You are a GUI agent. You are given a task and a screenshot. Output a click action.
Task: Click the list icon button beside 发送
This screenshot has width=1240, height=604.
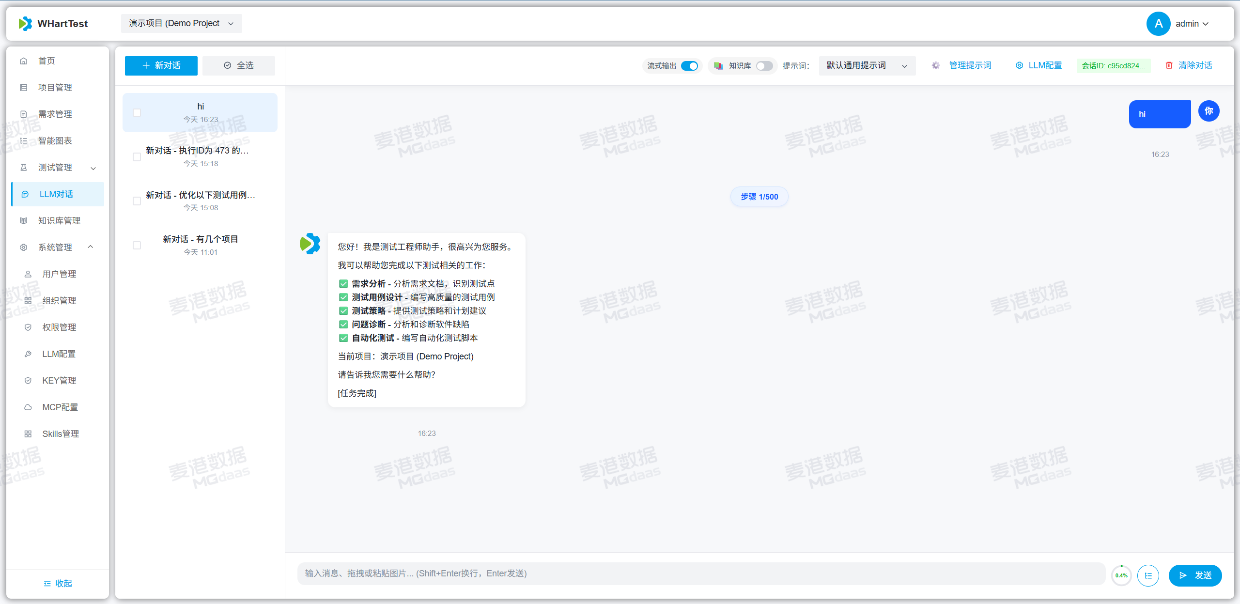coord(1148,575)
